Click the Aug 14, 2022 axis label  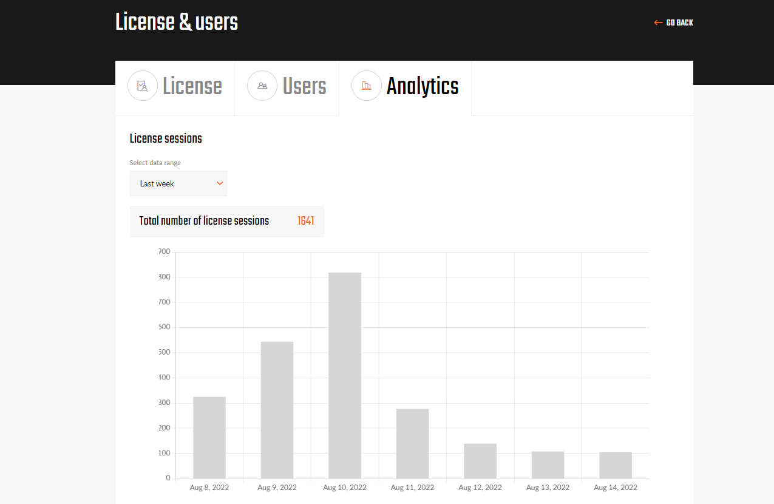coord(615,487)
